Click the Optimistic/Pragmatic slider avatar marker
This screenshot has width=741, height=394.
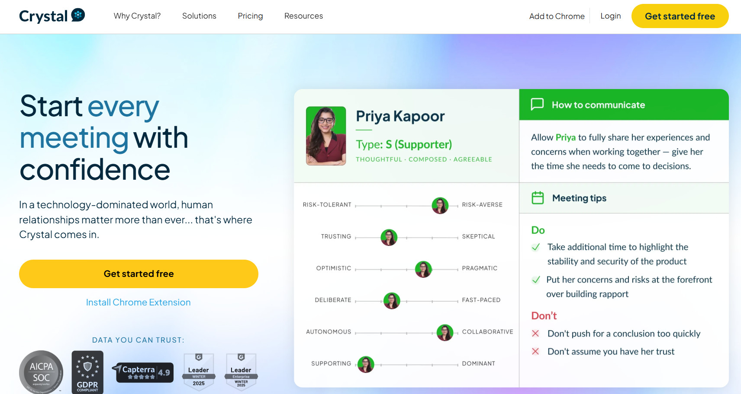pyautogui.click(x=423, y=269)
